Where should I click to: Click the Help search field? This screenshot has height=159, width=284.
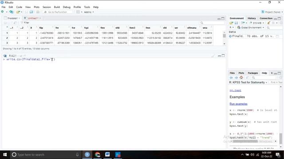pos(264,78)
